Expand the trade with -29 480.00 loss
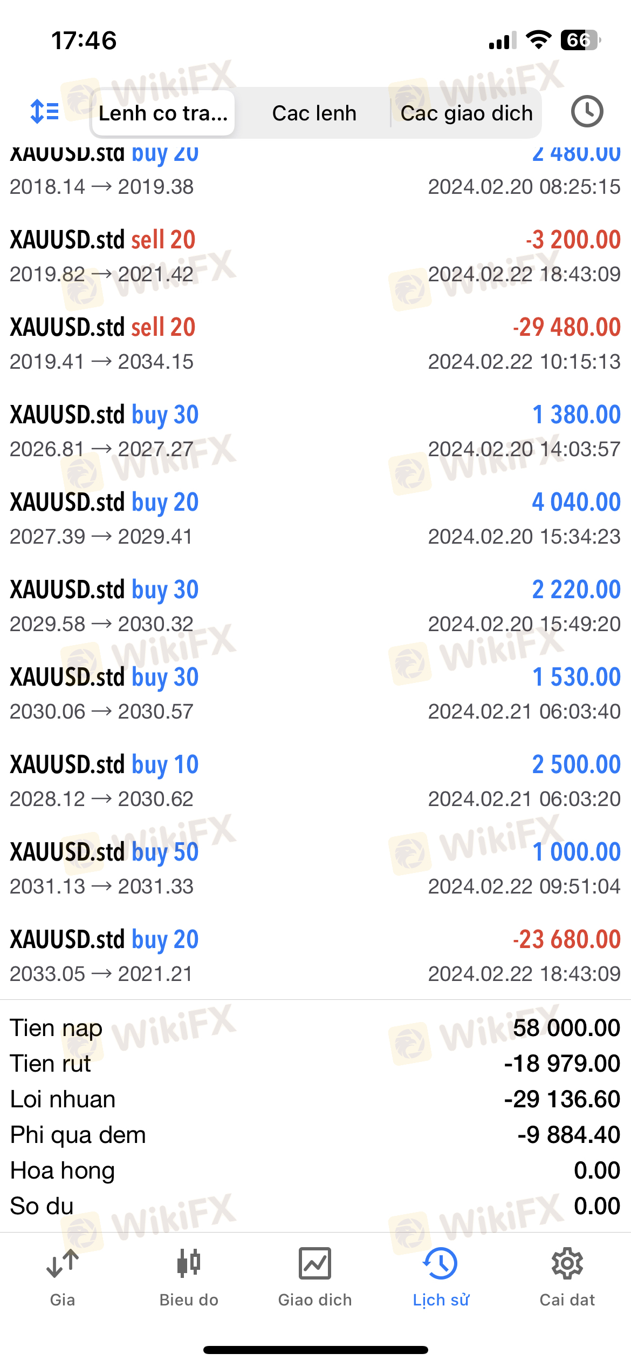 click(x=315, y=344)
